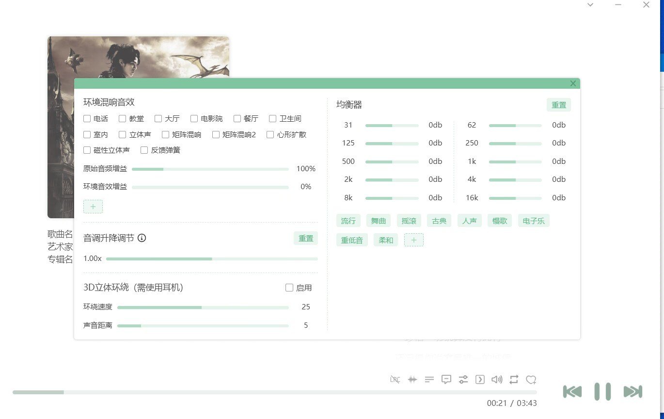Open the comments speech bubble icon
The width and height of the screenshot is (664, 419).
(446, 380)
